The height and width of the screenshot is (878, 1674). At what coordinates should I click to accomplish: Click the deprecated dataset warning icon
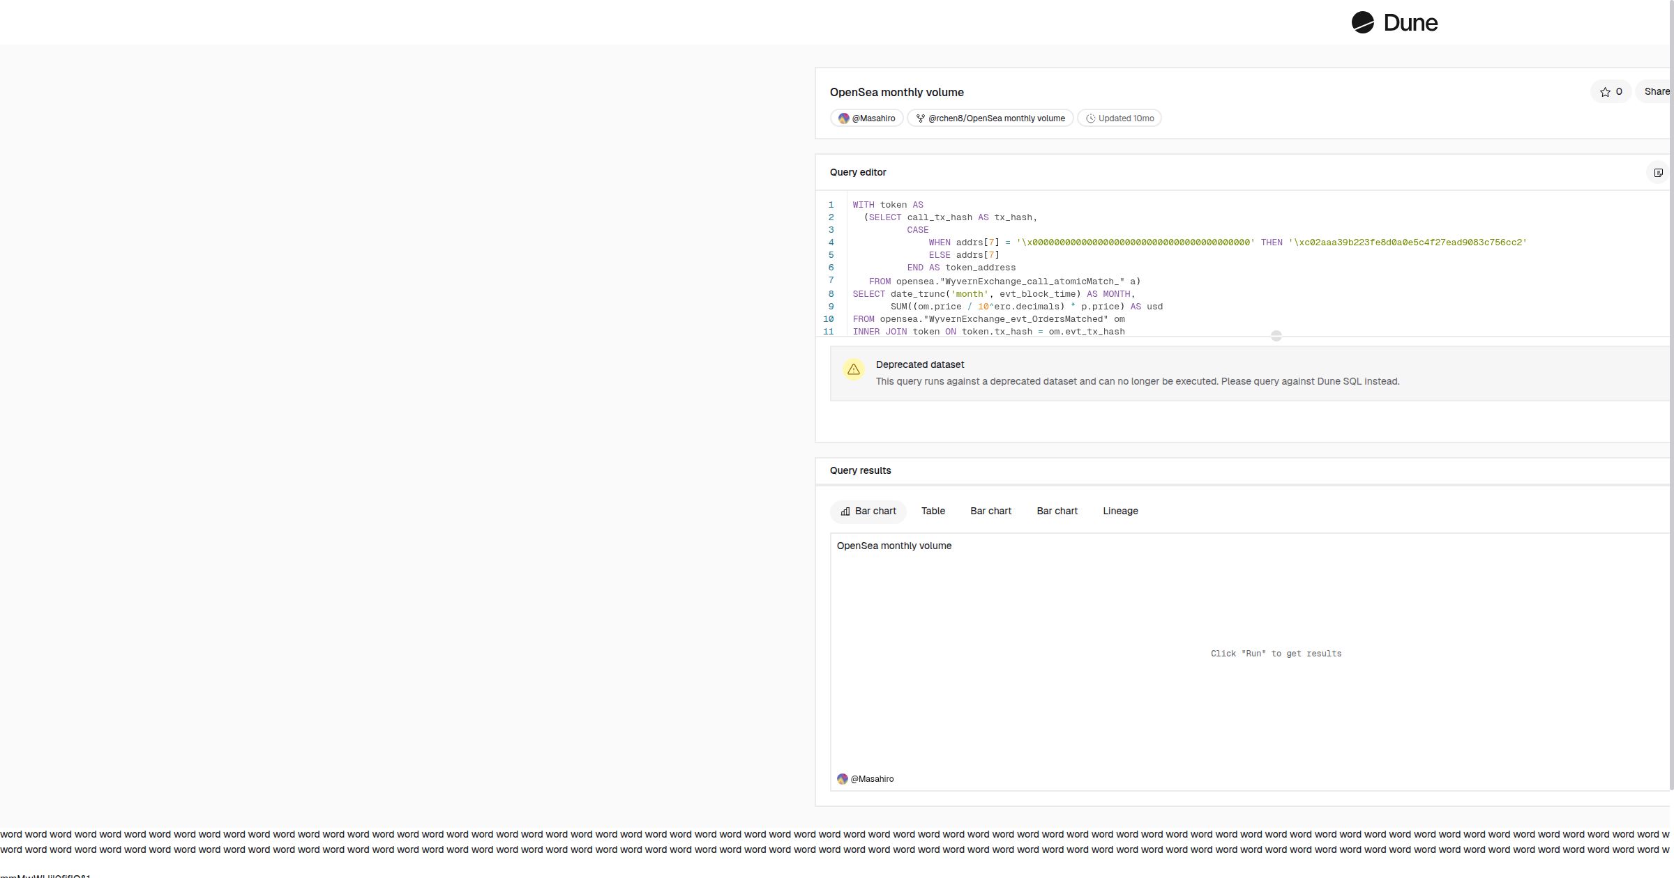(x=853, y=369)
